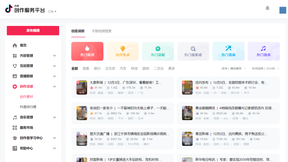Collapse the 创作灵感 menu chevron
The width and height of the screenshot is (288, 162).
pyautogui.click(x=55, y=86)
